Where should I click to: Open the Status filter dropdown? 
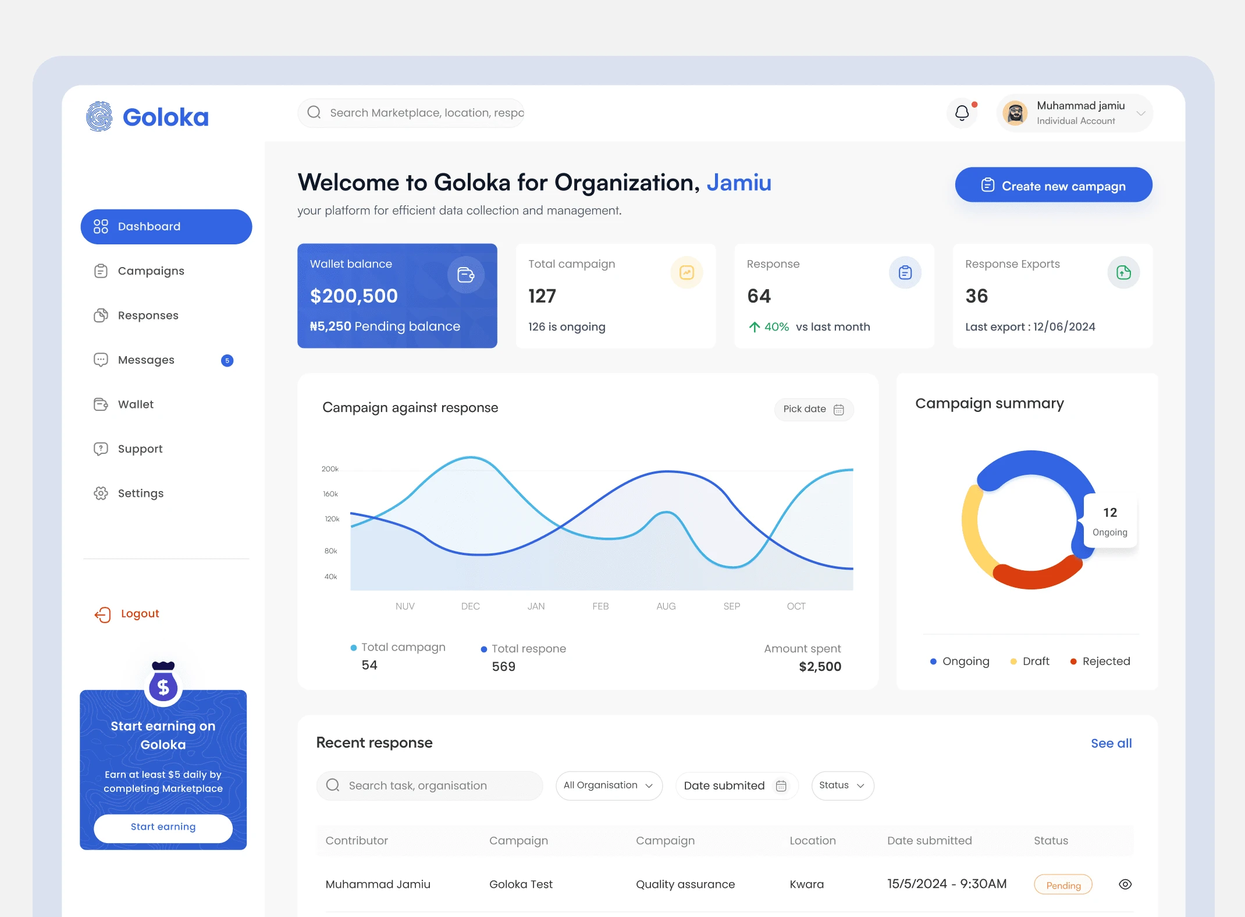coord(842,786)
